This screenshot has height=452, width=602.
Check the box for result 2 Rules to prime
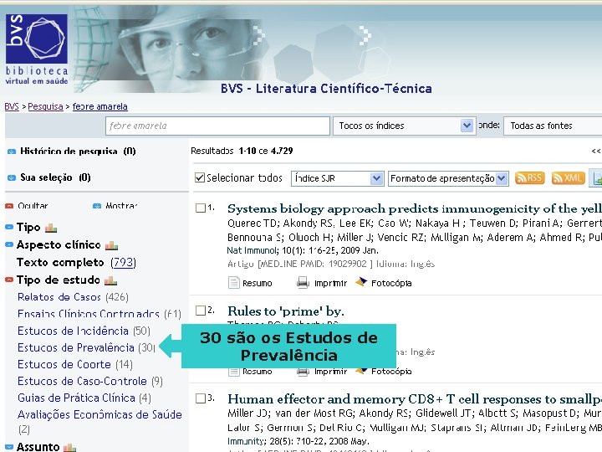tap(201, 311)
